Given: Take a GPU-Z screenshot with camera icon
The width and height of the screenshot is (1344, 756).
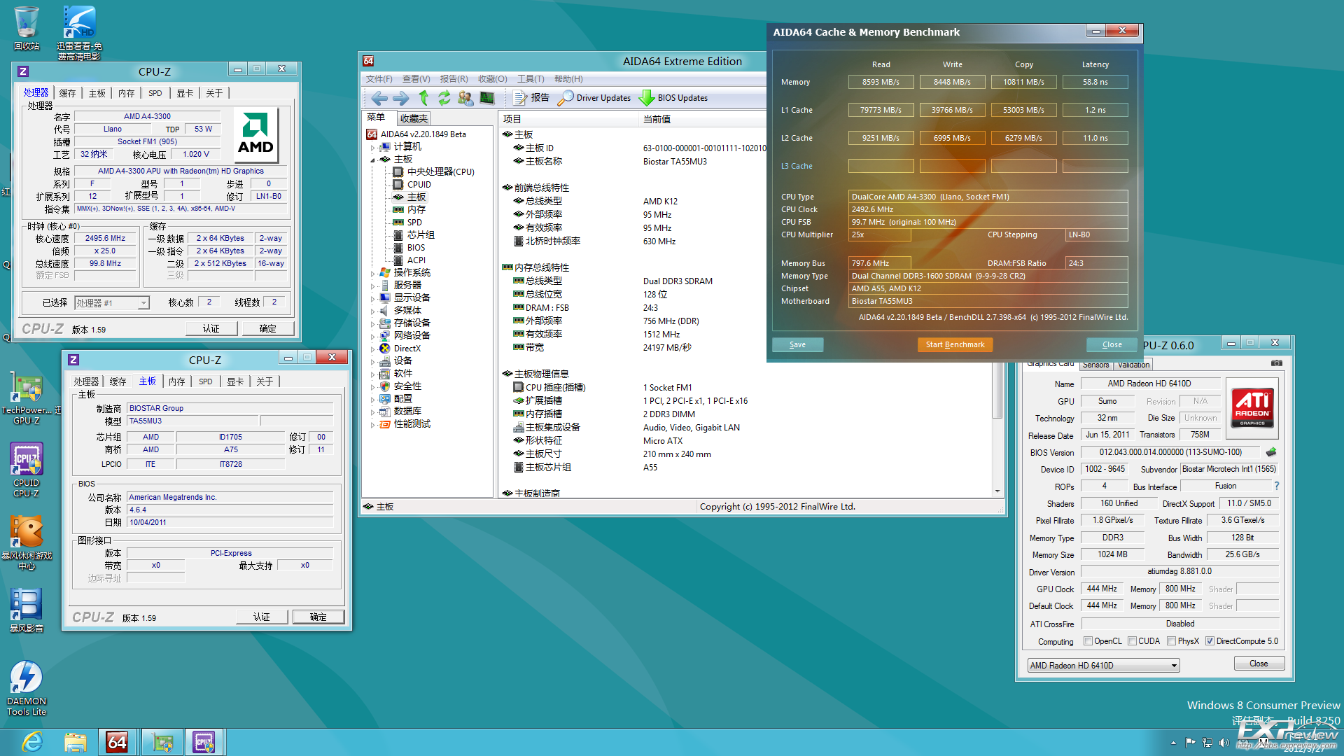Looking at the screenshot, I should pyautogui.click(x=1277, y=363).
